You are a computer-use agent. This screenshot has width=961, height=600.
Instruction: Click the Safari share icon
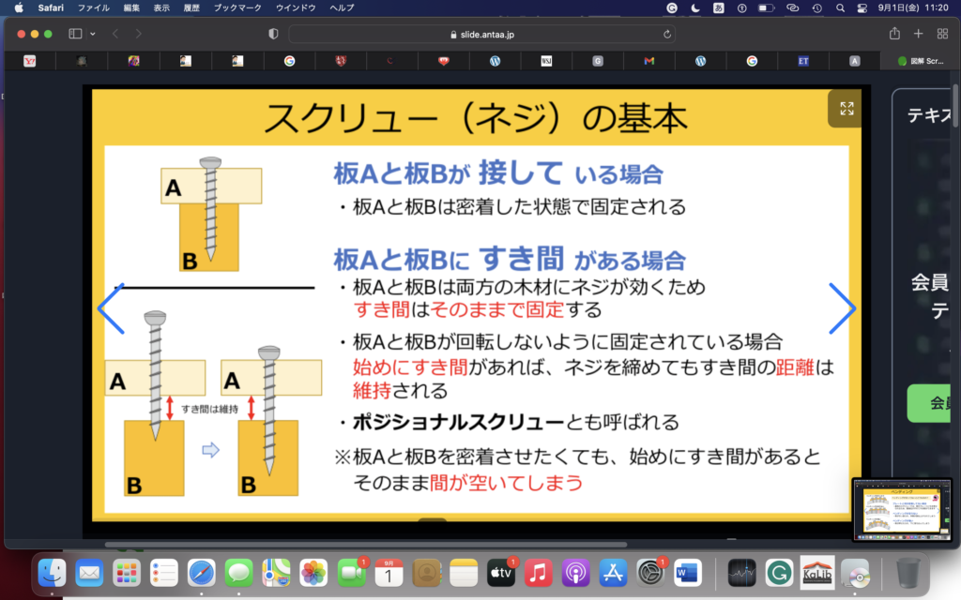tap(894, 34)
